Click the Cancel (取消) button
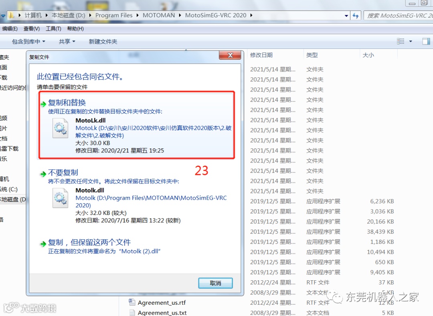The width and height of the screenshot is (433, 316). coord(215,283)
